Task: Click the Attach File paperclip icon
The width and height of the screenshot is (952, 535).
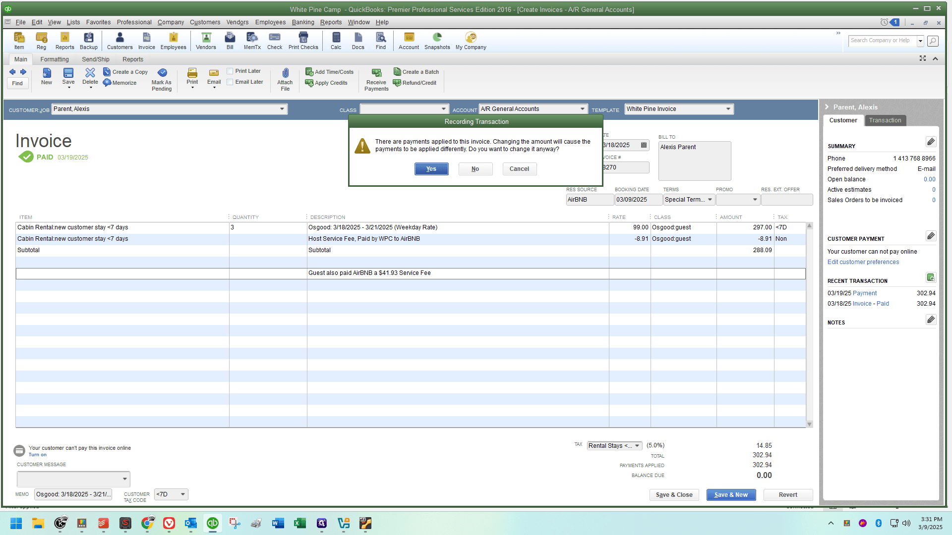Action: pyautogui.click(x=285, y=79)
